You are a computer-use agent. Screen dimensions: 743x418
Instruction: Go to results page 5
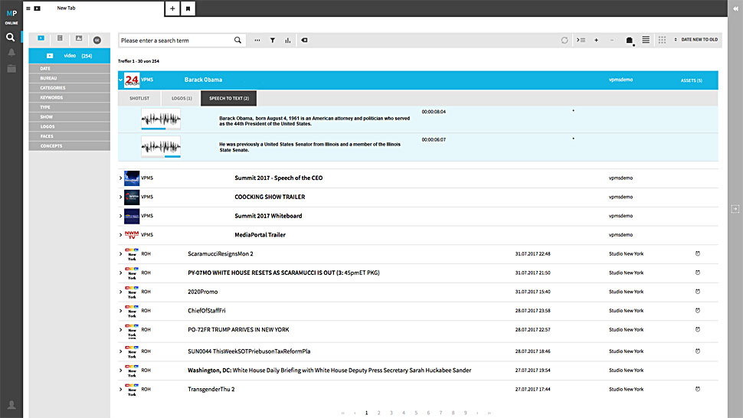[416, 413]
